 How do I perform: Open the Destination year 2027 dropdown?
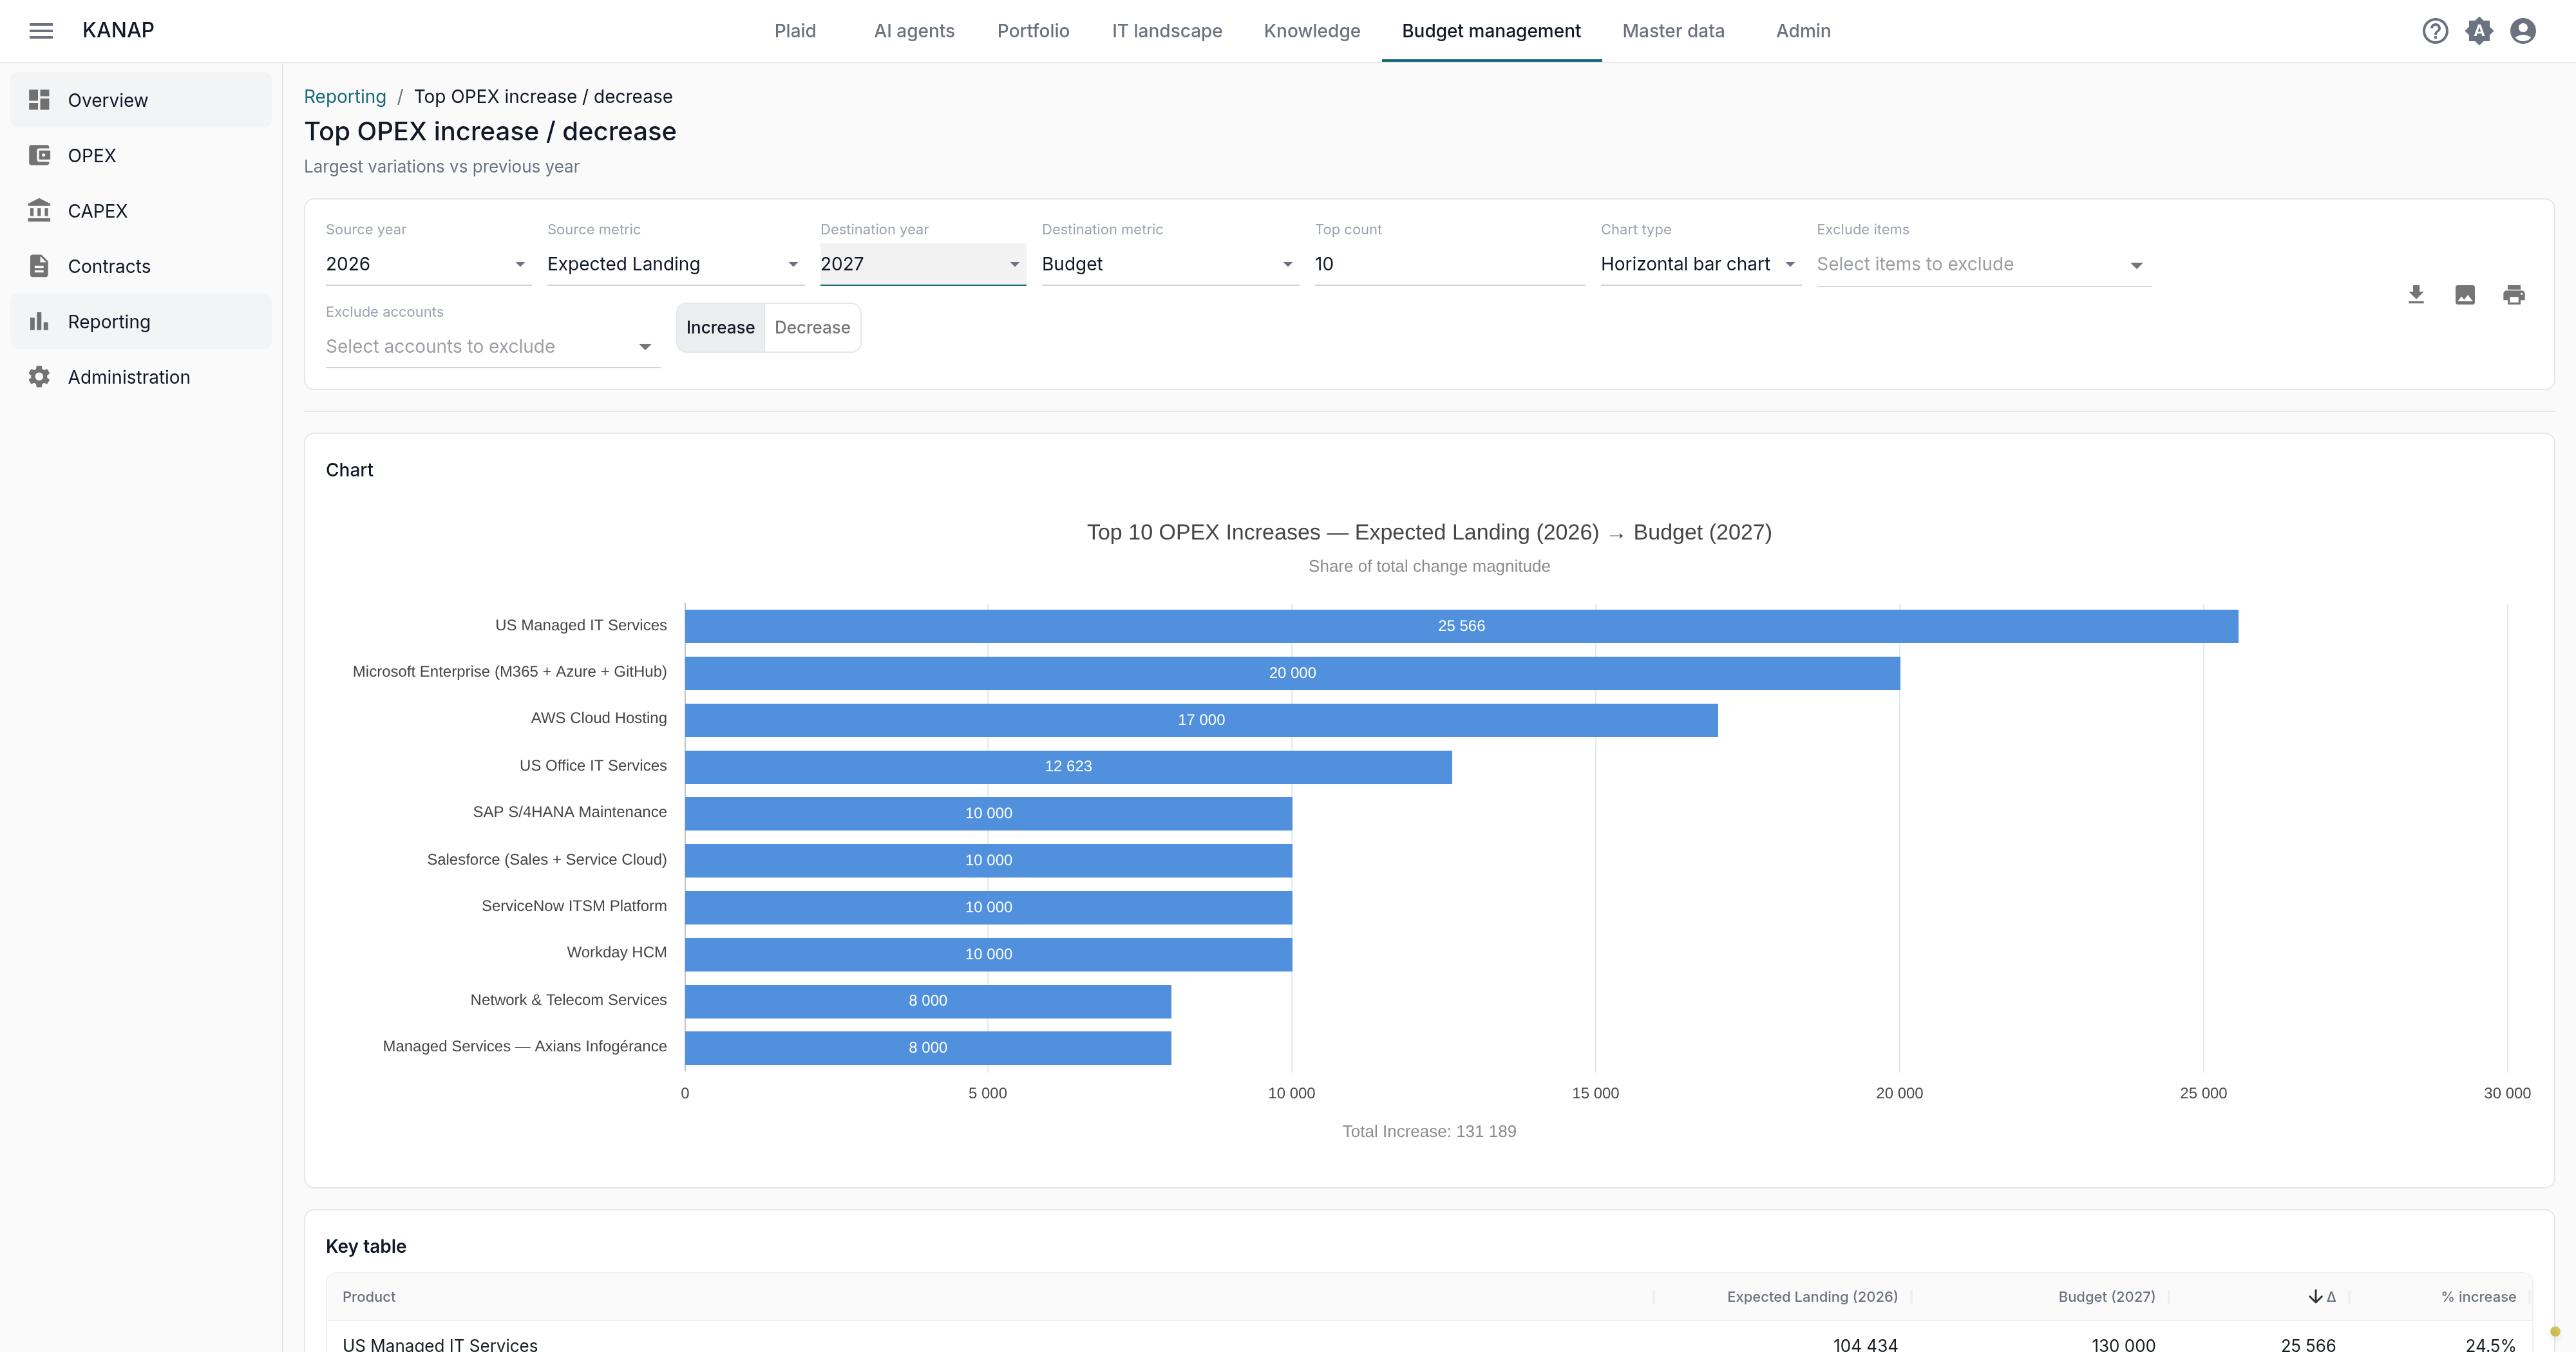coord(923,264)
